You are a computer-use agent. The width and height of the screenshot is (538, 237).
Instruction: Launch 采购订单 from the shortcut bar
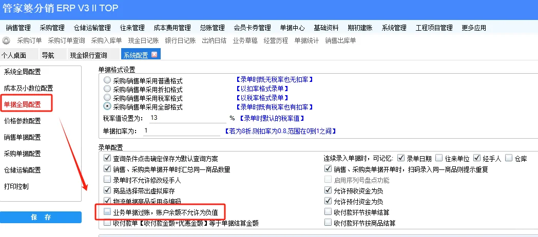29,41
